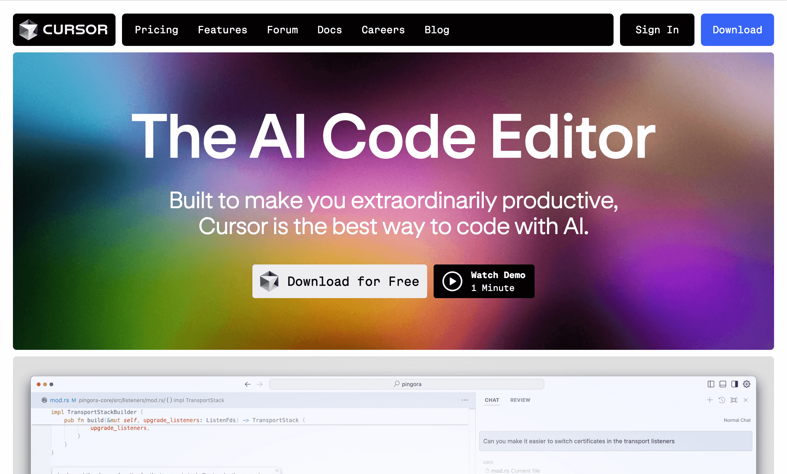Click the back arrow in editor

[248, 384]
